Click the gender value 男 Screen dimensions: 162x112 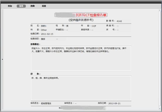pyautogui.click(x=67, y=26)
